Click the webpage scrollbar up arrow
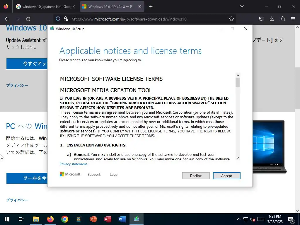The height and width of the screenshot is (225, 300). pyautogui.click(x=297, y=27)
